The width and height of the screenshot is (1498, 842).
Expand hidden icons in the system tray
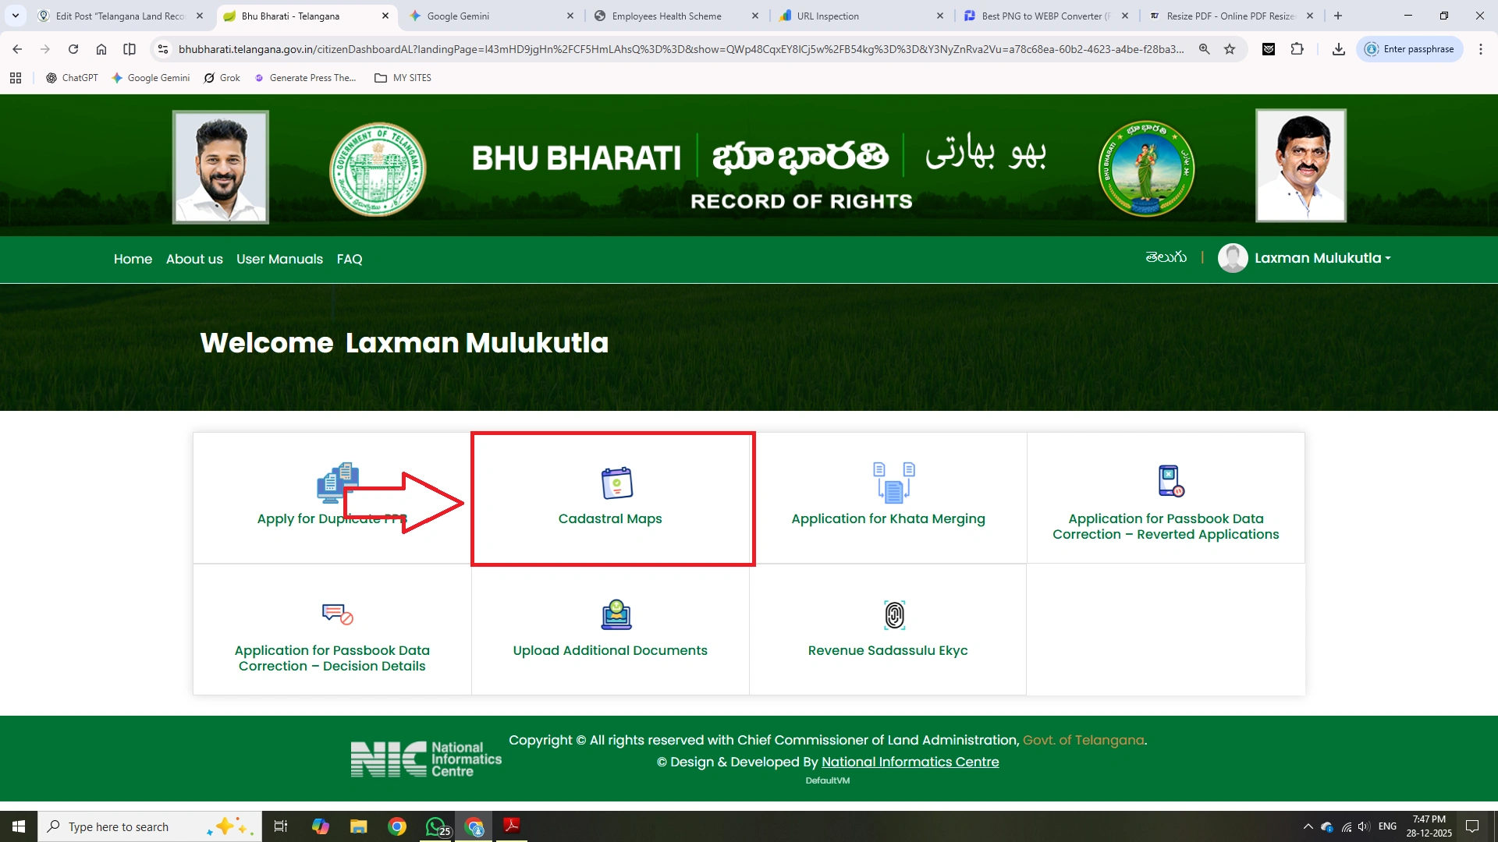click(x=1308, y=826)
